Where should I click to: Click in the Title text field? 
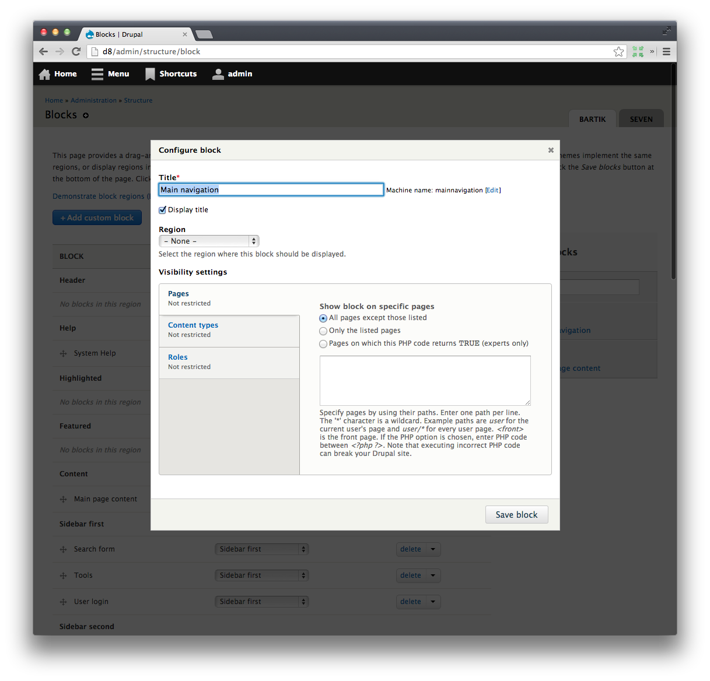click(x=271, y=189)
